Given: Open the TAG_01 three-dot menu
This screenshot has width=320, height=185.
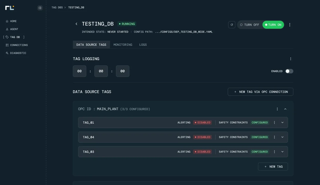Looking at the screenshot, I should pos(274,123).
